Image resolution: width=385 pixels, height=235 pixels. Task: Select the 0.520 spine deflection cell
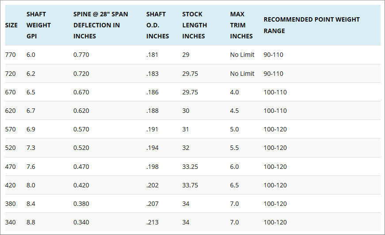(x=81, y=148)
